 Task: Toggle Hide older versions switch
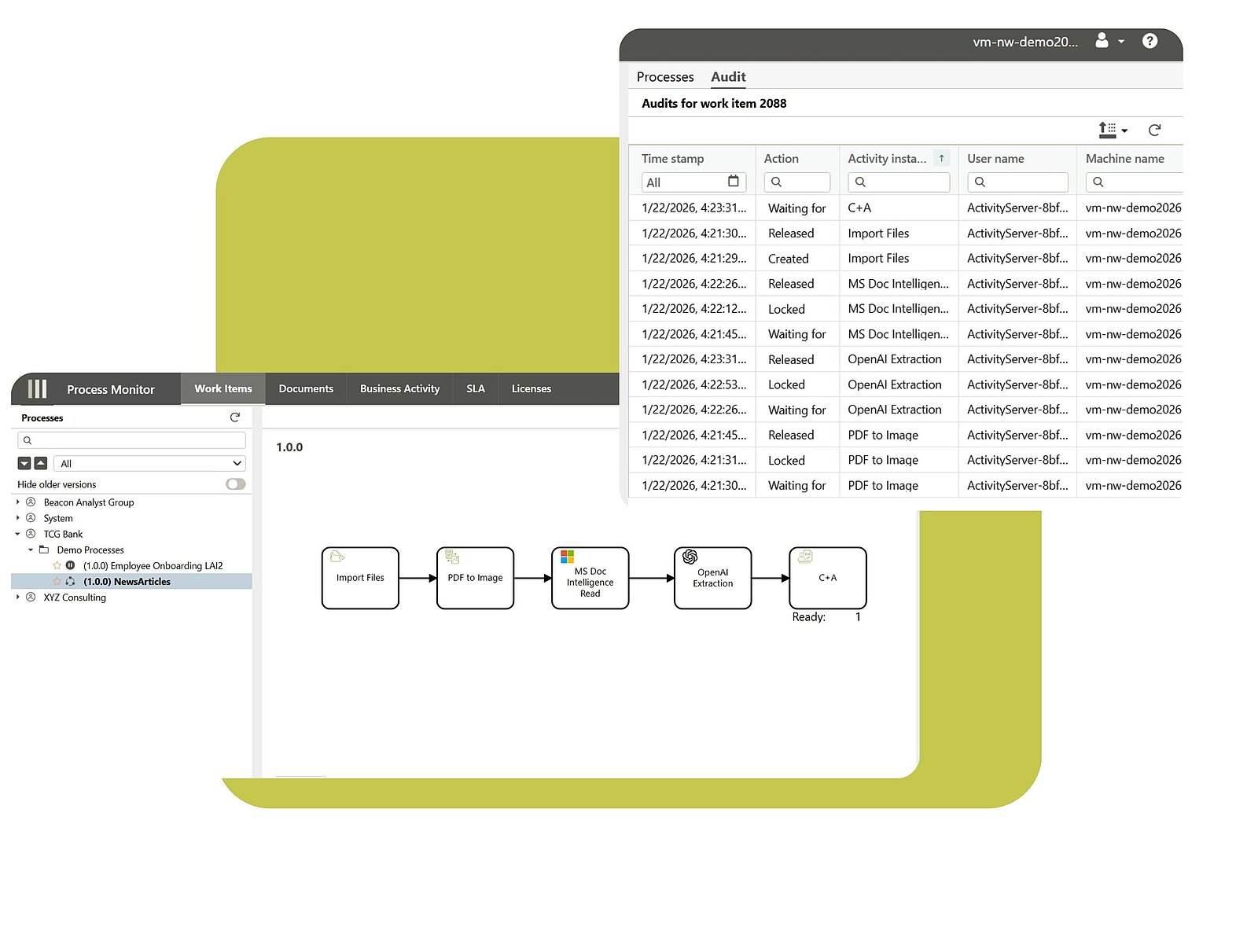tap(235, 484)
